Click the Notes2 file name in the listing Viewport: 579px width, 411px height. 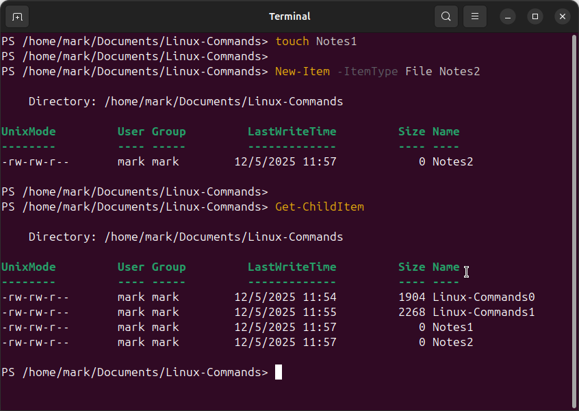click(x=452, y=342)
